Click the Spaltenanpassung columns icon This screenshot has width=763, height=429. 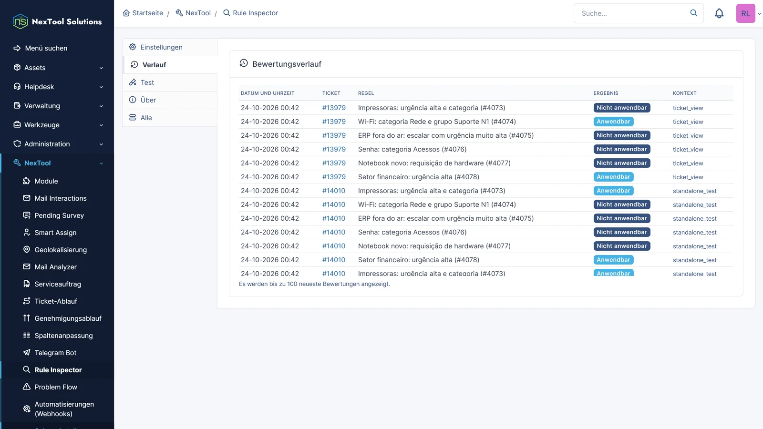tap(27, 336)
